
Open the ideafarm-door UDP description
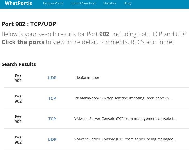(87, 78)
